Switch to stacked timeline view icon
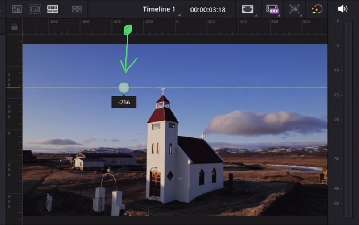Screen dimensions: 359x225 click(53, 9)
